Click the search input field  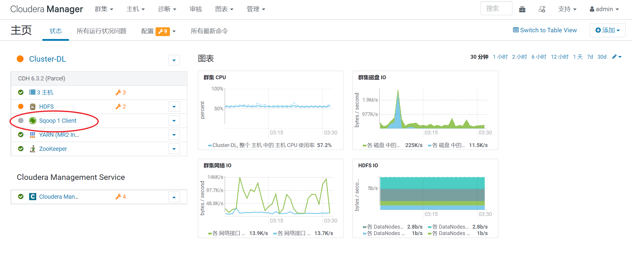pyautogui.click(x=497, y=8)
